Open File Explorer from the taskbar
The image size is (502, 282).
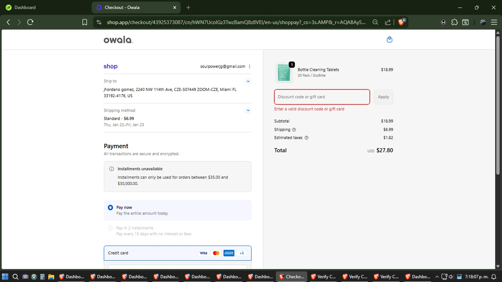[x=51, y=277]
